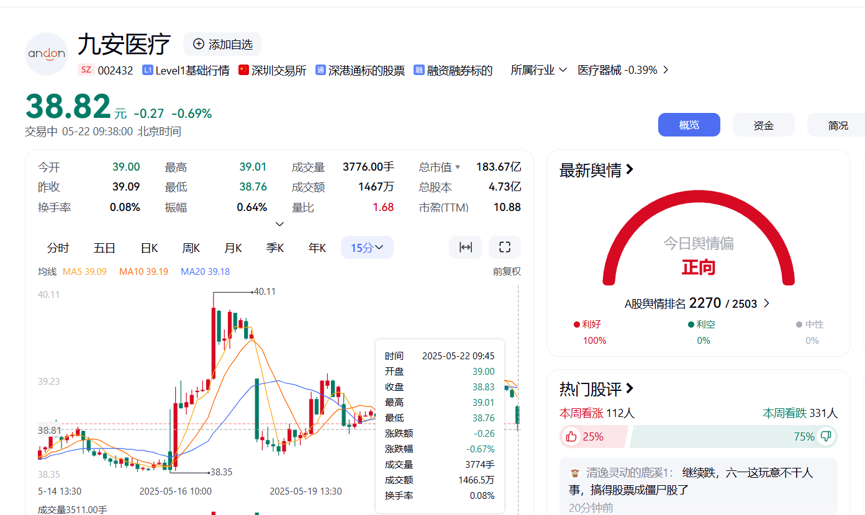Toggle the 总市值 dropdown triangle

click(x=458, y=167)
